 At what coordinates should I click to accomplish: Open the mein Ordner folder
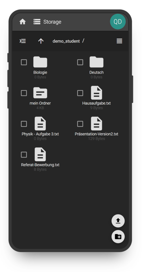pos(40,93)
